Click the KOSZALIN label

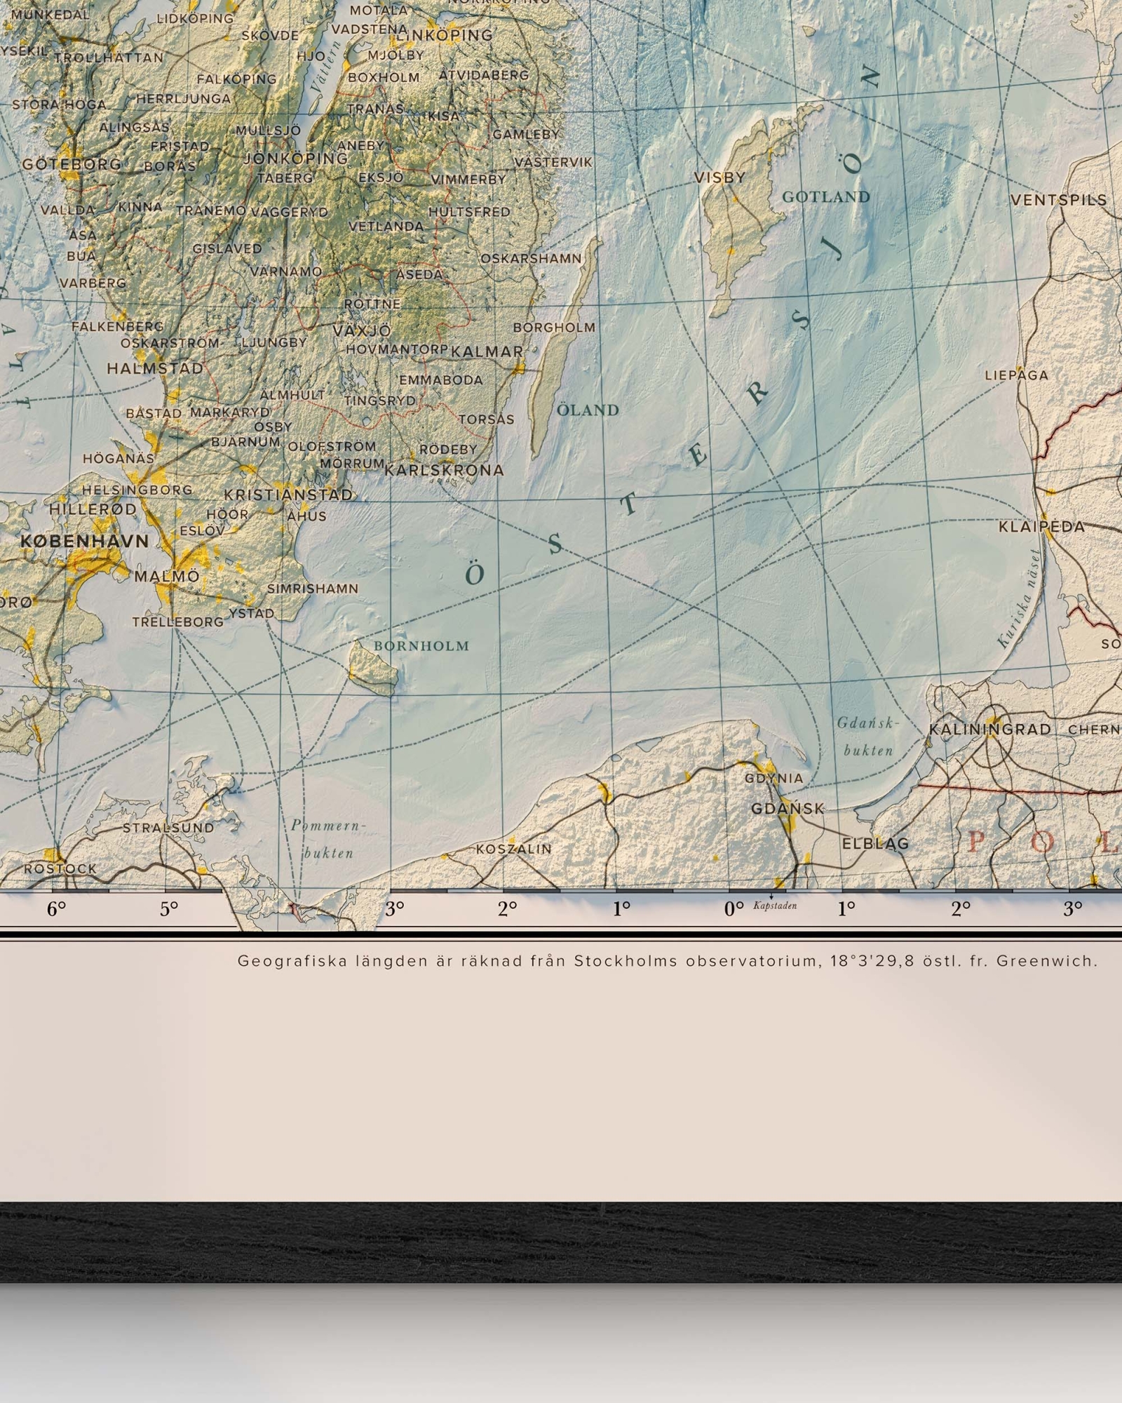pos(514,849)
